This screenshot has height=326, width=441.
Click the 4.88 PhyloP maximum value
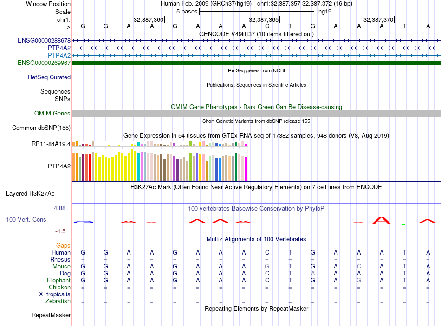click(59, 208)
